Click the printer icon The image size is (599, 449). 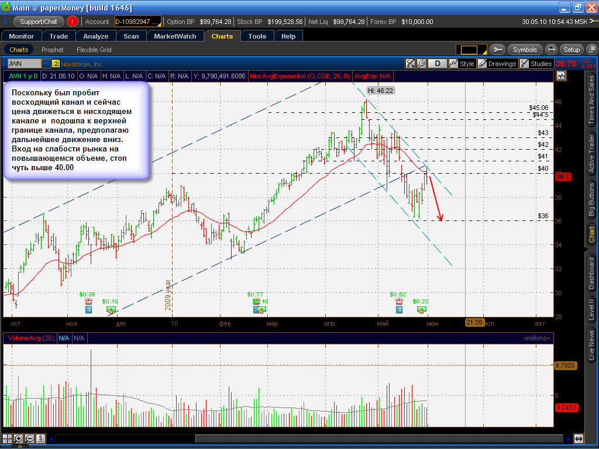551,50
